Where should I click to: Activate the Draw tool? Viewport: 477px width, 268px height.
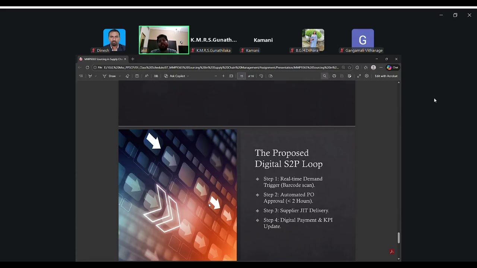coord(109,76)
